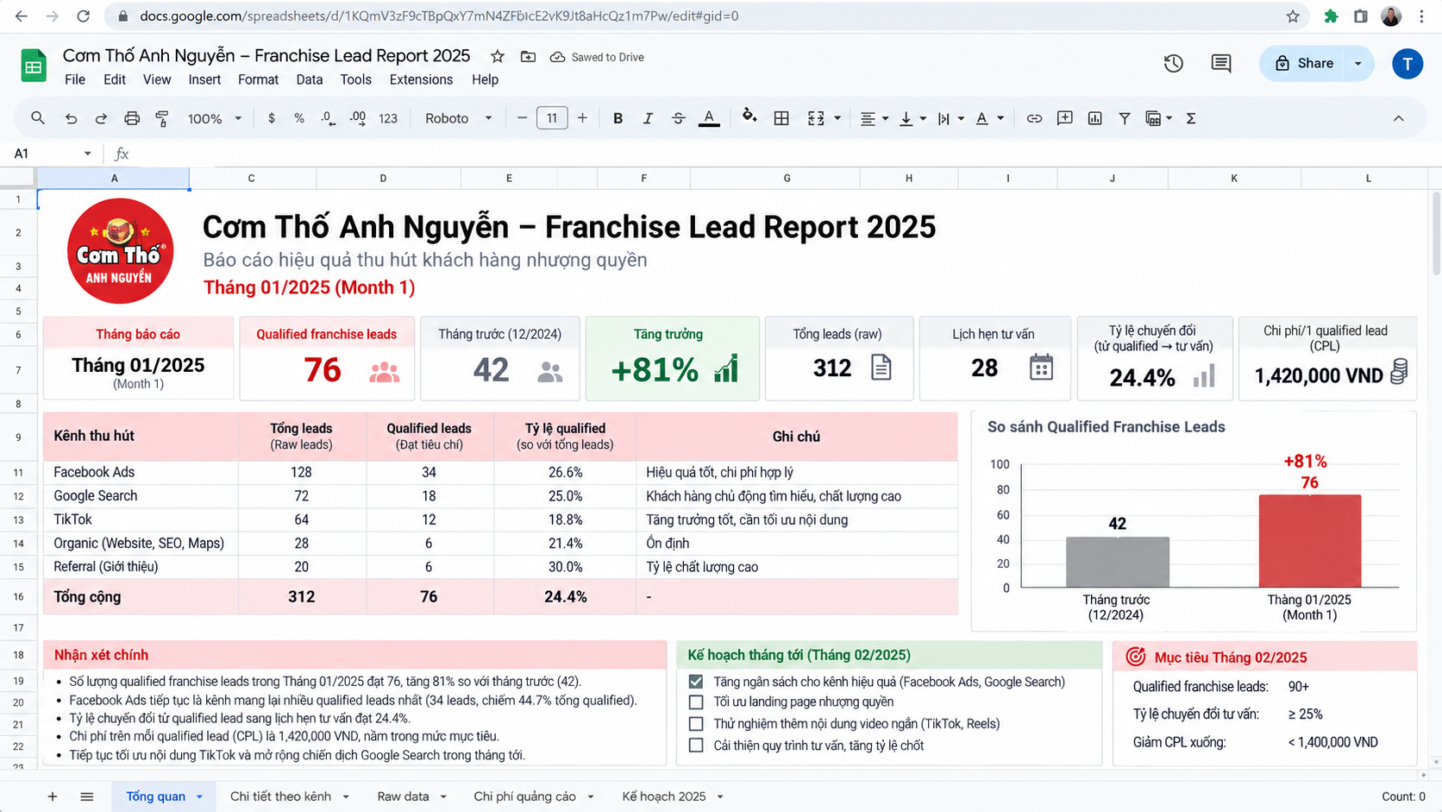Open the comments panel icon
The width and height of the screenshot is (1442, 812).
pos(1221,63)
